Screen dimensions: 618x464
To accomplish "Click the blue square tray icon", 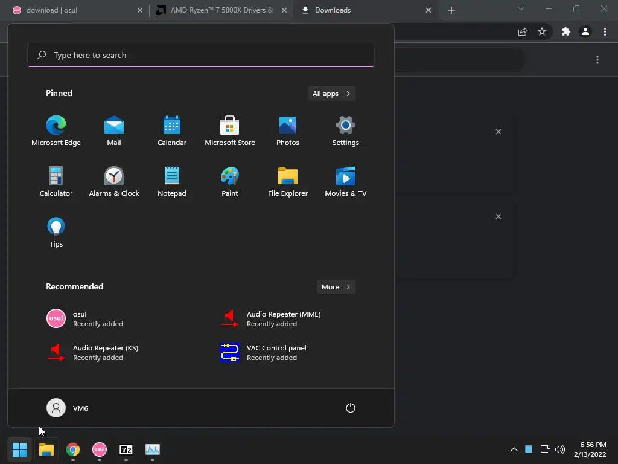I will coord(529,449).
